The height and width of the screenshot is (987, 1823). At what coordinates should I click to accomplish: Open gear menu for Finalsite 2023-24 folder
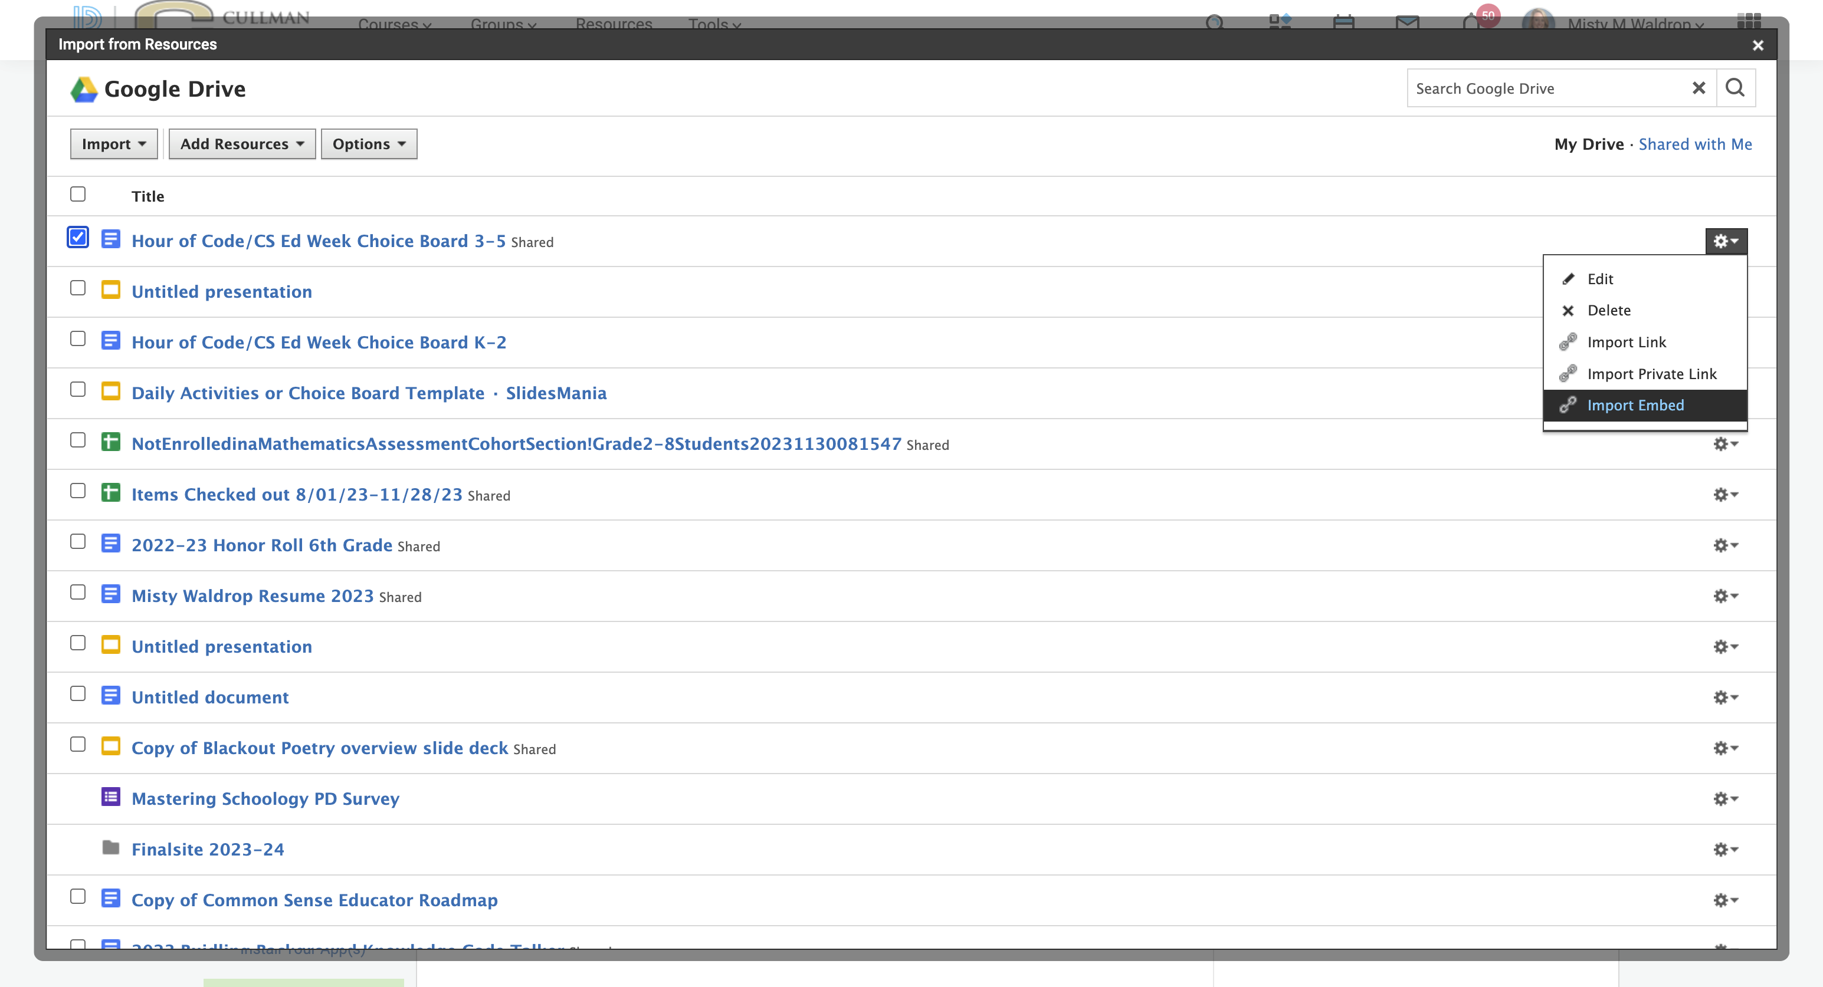click(x=1725, y=850)
